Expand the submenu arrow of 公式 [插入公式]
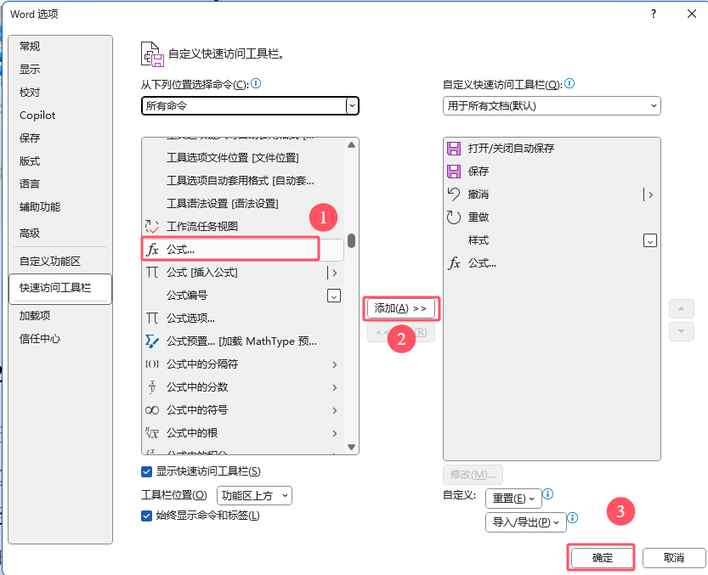This screenshot has width=708, height=575. tap(334, 272)
